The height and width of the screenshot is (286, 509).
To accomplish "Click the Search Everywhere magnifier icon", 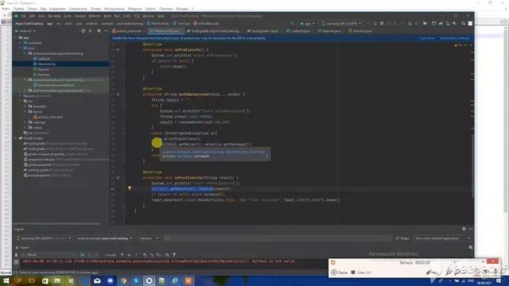I will (463, 23).
